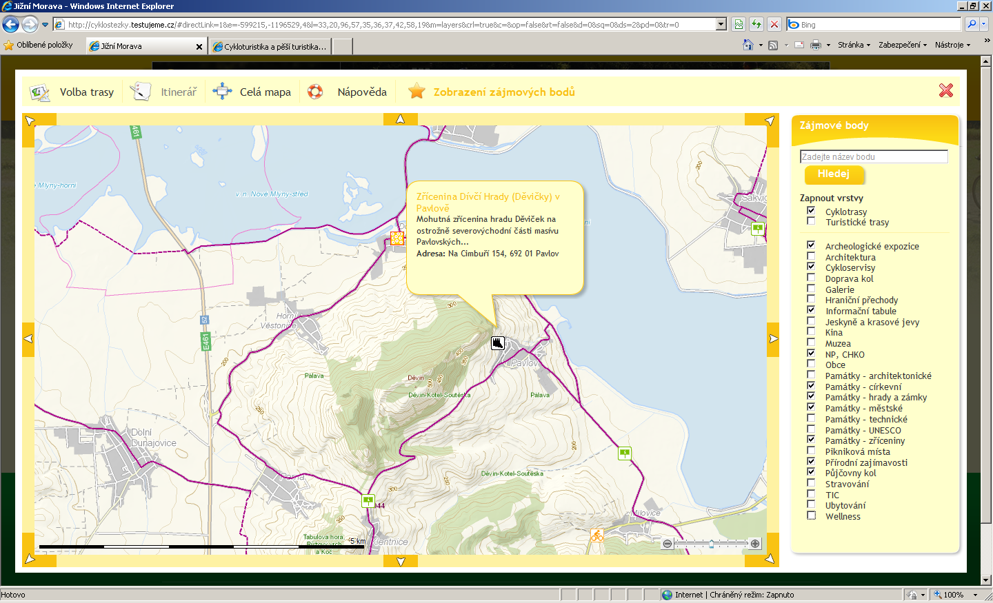The image size is (993, 603).
Task: Pan the map to the upper-right corner arrow
Action: 770,121
